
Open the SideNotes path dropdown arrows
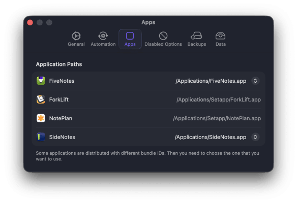(255, 137)
